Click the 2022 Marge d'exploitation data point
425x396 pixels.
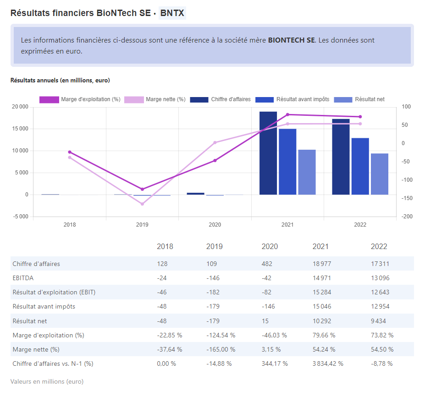click(x=360, y=117)
